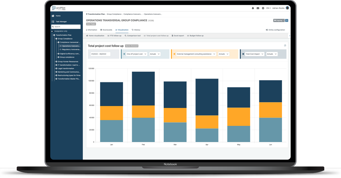
Task: Expand the Group Human Ressources node
Action: click(x=56, y=61)
